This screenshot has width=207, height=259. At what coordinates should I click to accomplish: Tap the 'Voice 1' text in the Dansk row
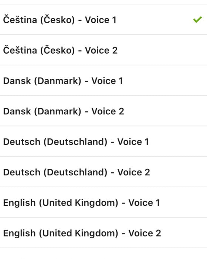(107, 81)
